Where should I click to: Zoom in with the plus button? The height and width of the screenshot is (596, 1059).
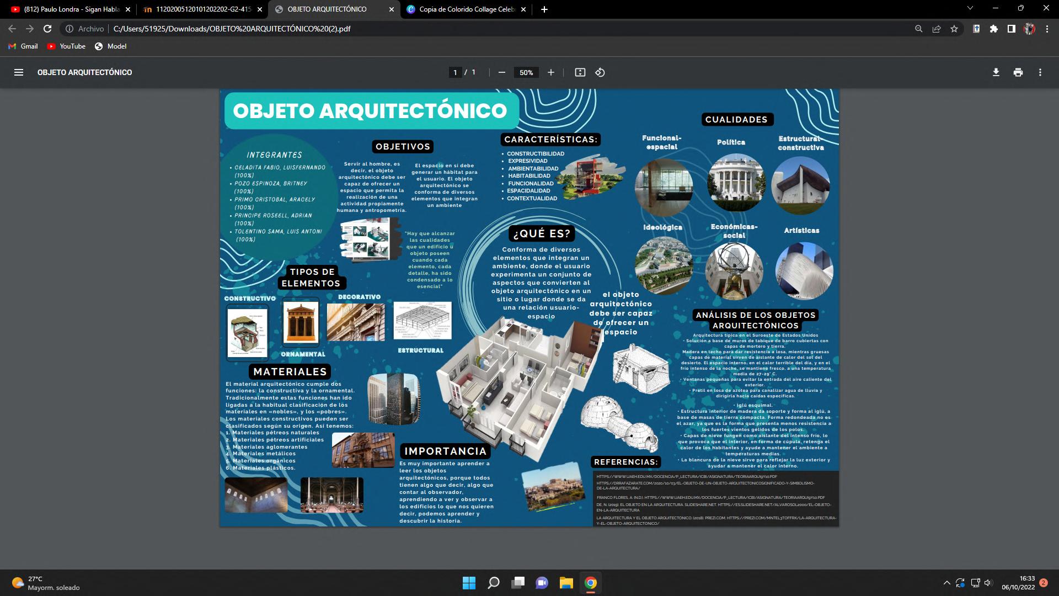tap(550, 72)
